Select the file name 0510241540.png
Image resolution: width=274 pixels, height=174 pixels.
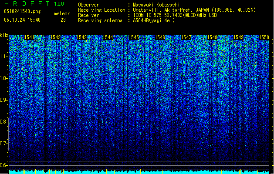[x=22, y=11]
